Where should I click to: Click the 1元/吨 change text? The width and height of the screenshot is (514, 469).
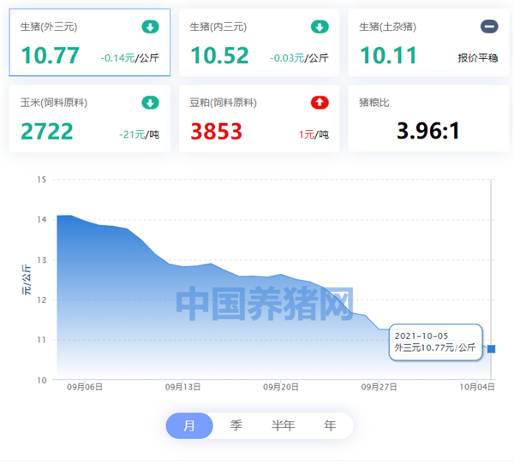coord(314,134)
